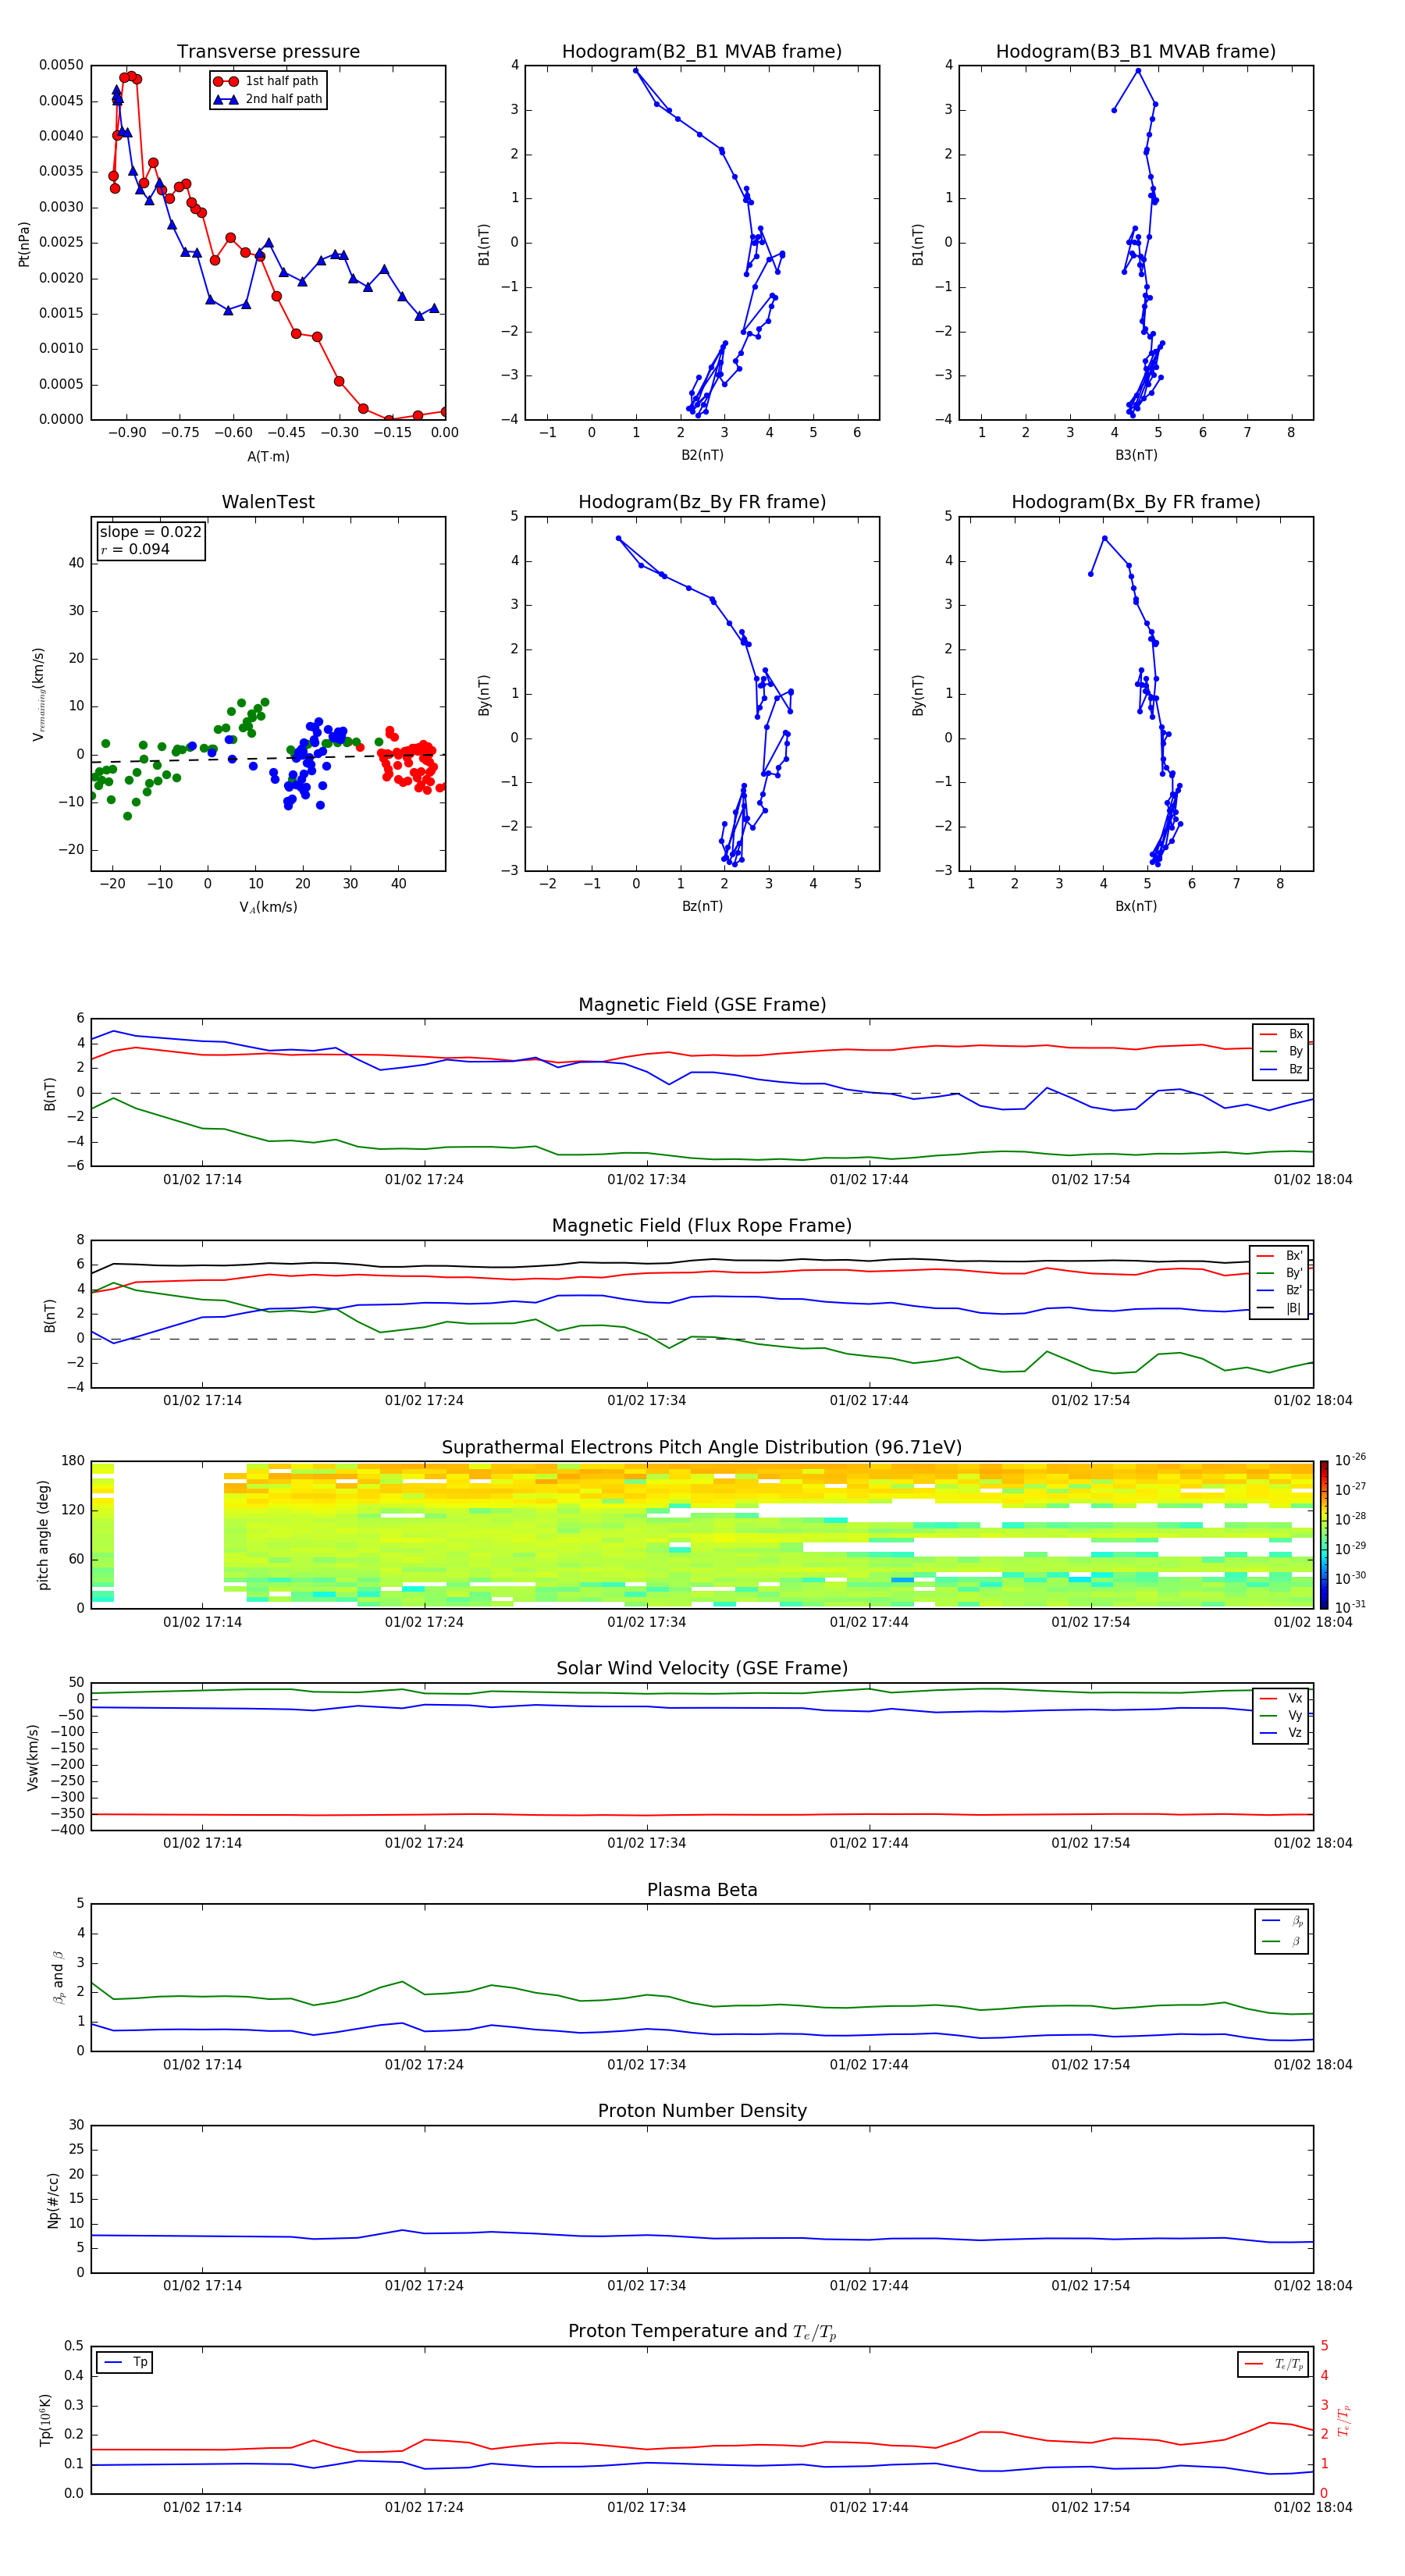The height and width of the screenshot is (2576, 1405).
Task: Click the '|B|' legend entry in Flux Rope panel
Action: coord(1280,1308)
